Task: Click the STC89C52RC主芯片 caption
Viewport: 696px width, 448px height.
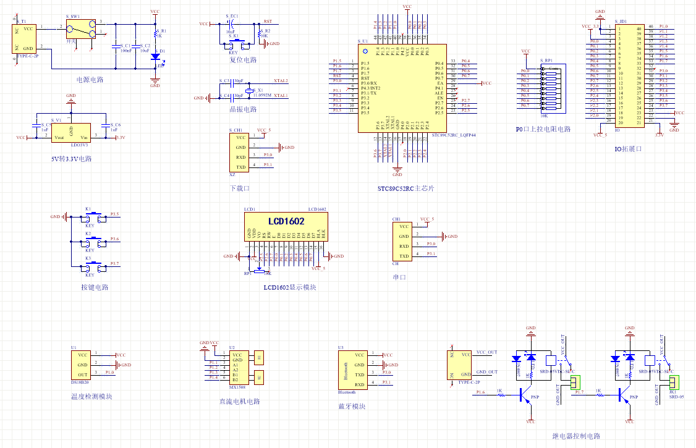Action: tap(406, 188)
